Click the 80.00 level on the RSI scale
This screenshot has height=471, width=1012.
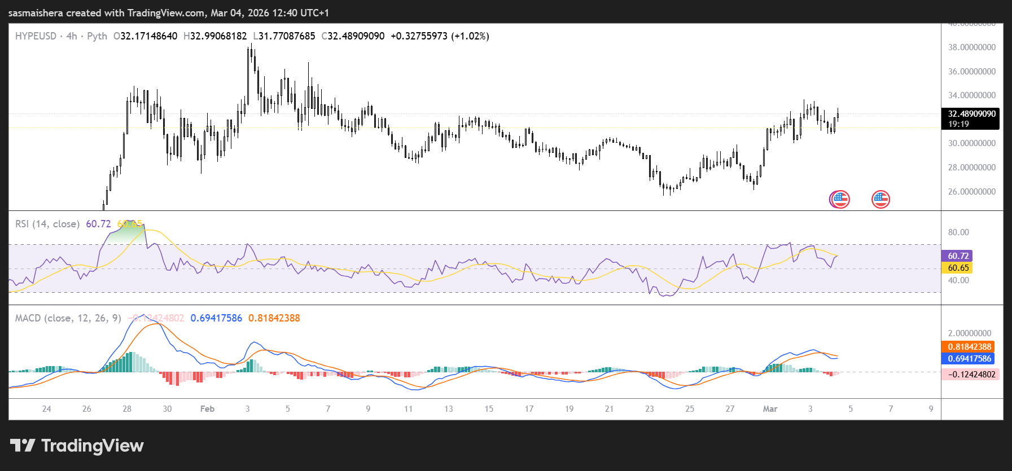pyautogui.click(x=958, y=232)
